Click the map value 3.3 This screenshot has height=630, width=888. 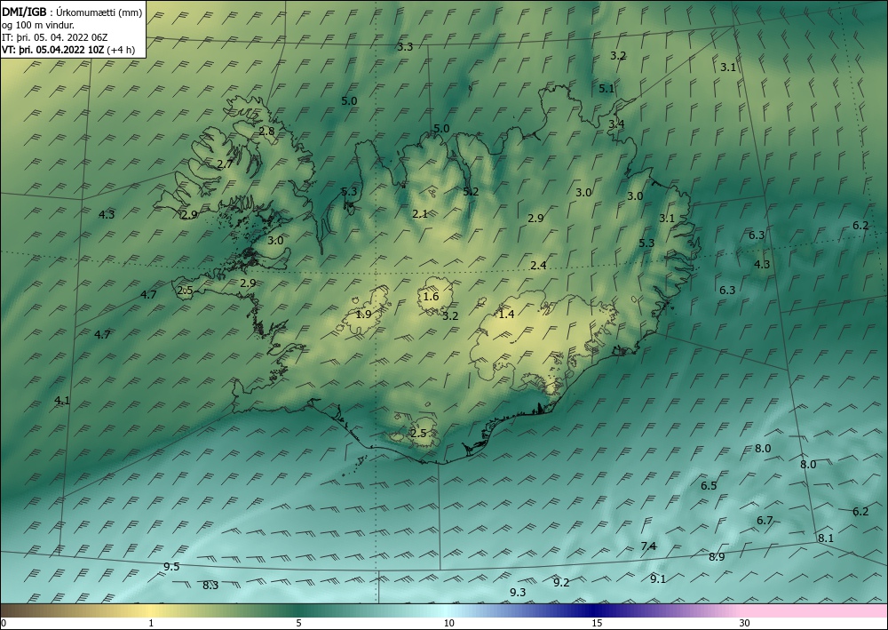[405, 47]
